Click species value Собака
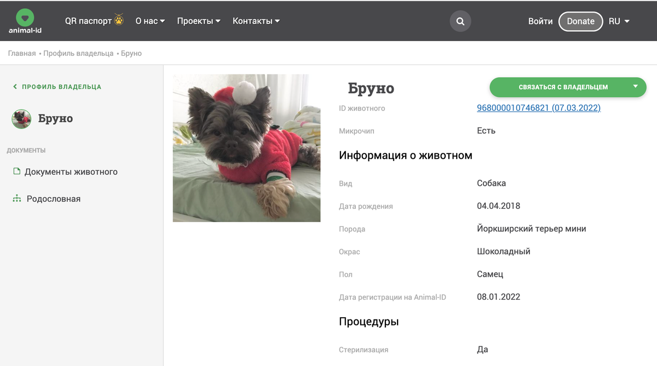The image size is (657, 366). point(492,183)
